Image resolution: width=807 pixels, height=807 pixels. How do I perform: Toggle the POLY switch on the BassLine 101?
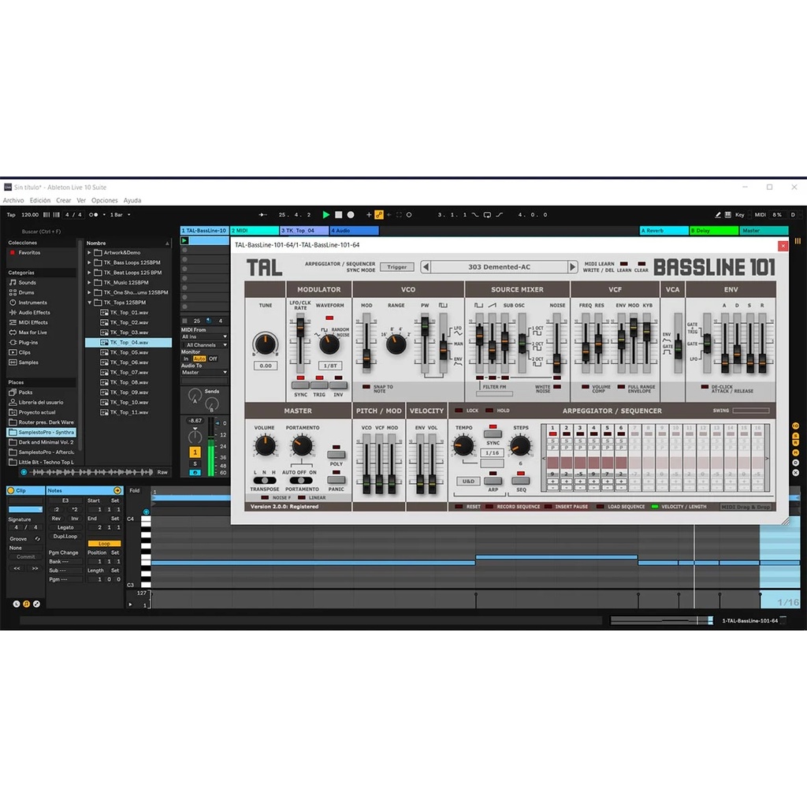point(336,455)
